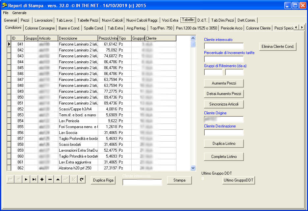308x211 pixels.
Task: Cancel edit with X navigator button
Action: (x=74, y=179)
